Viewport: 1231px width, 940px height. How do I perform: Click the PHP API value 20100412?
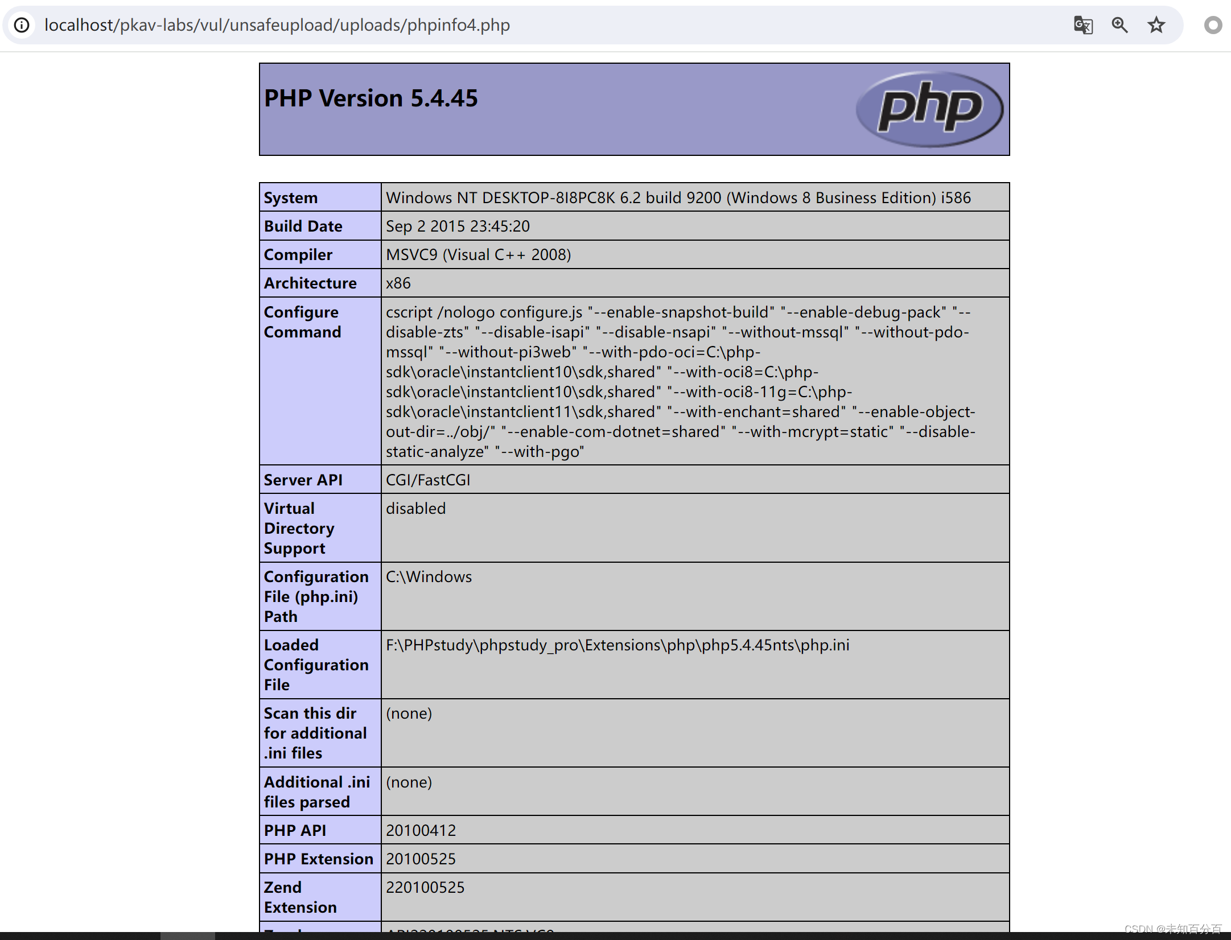421,831
